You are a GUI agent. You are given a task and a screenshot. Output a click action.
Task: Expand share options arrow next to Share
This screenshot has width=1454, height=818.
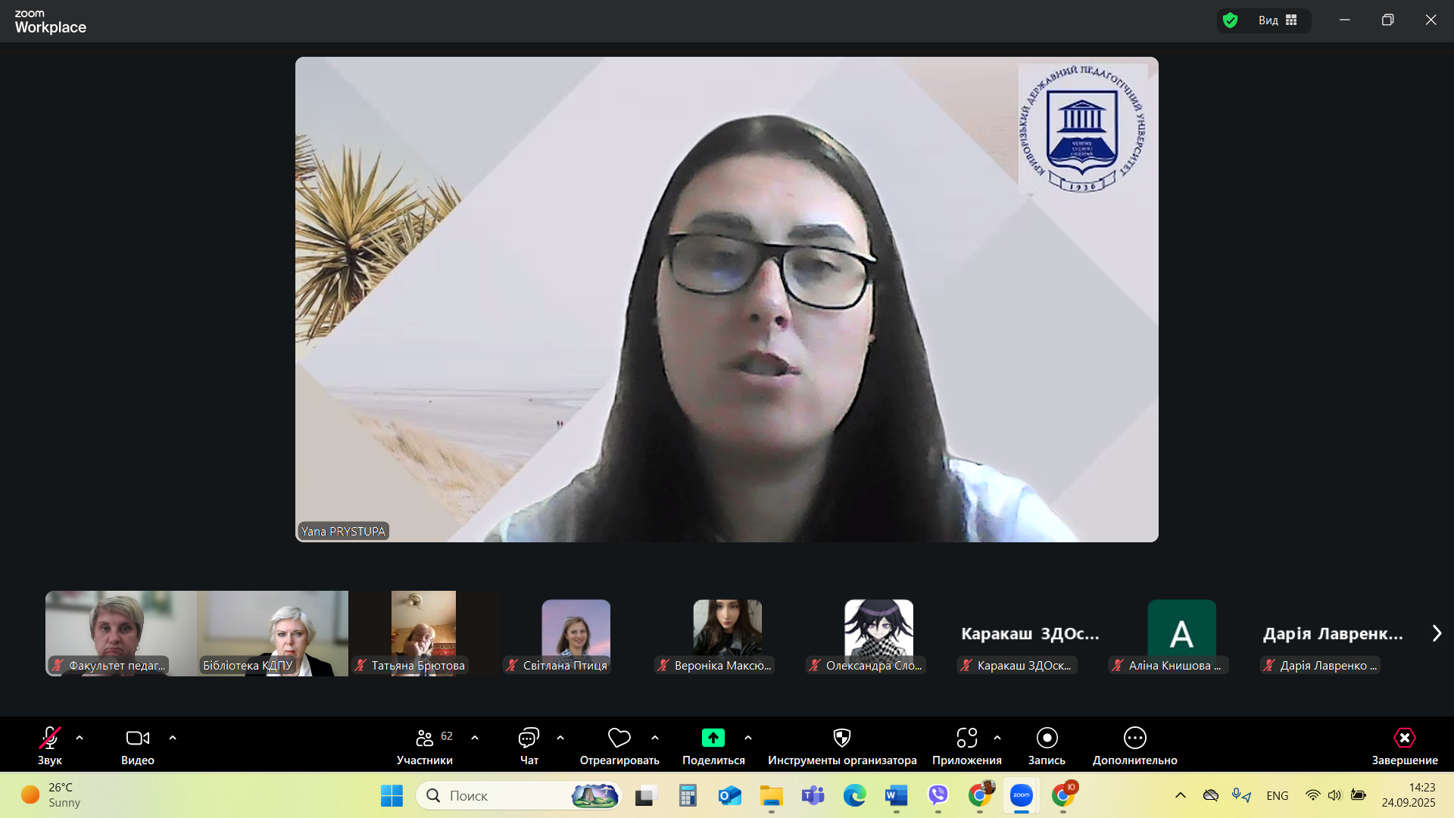coord(748,738)
